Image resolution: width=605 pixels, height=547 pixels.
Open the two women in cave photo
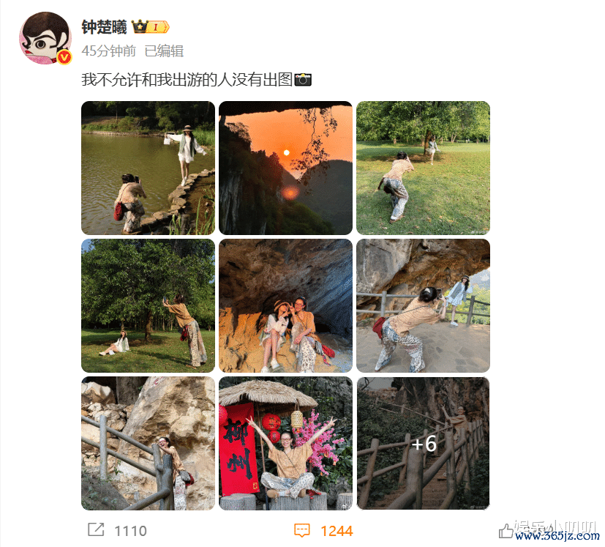coord(285,305)
